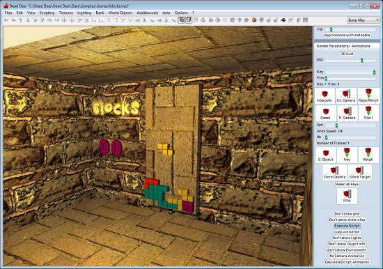This screenshot has width=383, height=269.
Task: Click the Render Parameters / Animations panel header
Action: click(347, 46)
